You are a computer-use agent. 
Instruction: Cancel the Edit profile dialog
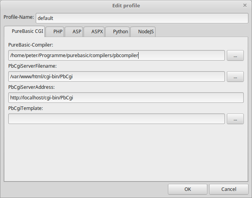coord(229,189)
